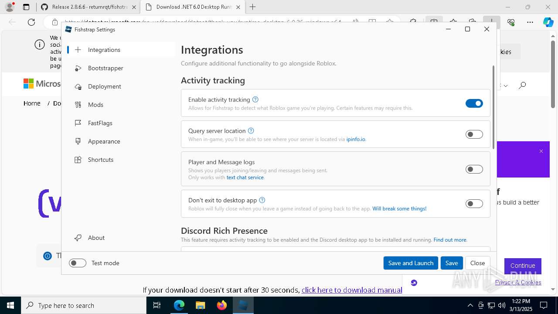The height and width of the screenshot is (314, 558).
Task: Open Shortcuts in the sidebar
Action: [121, 160]
